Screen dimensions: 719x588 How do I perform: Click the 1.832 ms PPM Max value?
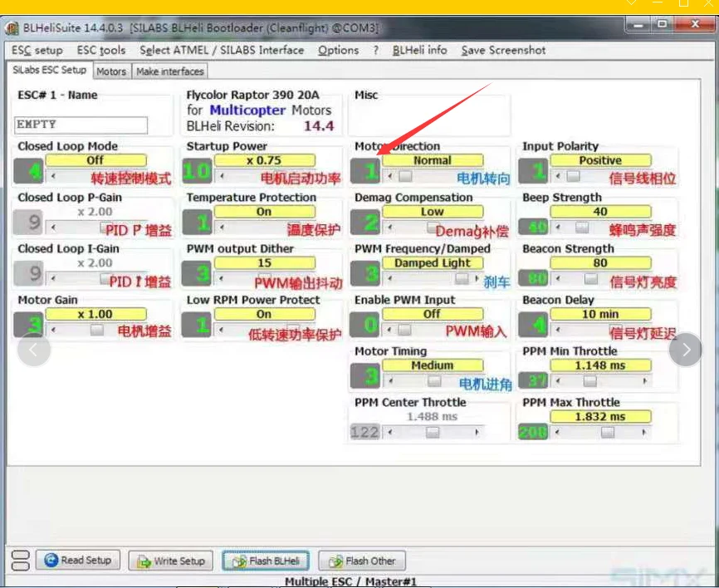pos(600,417)
